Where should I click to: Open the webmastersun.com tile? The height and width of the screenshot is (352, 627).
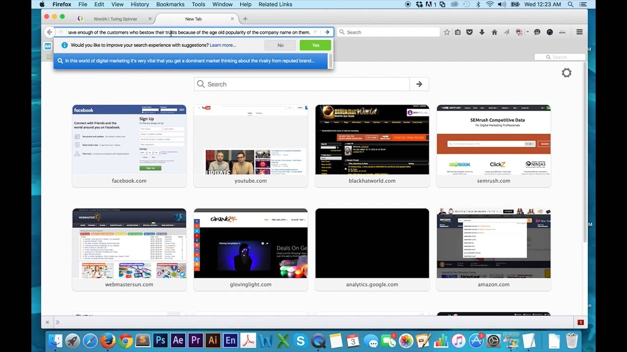[129, 249]
